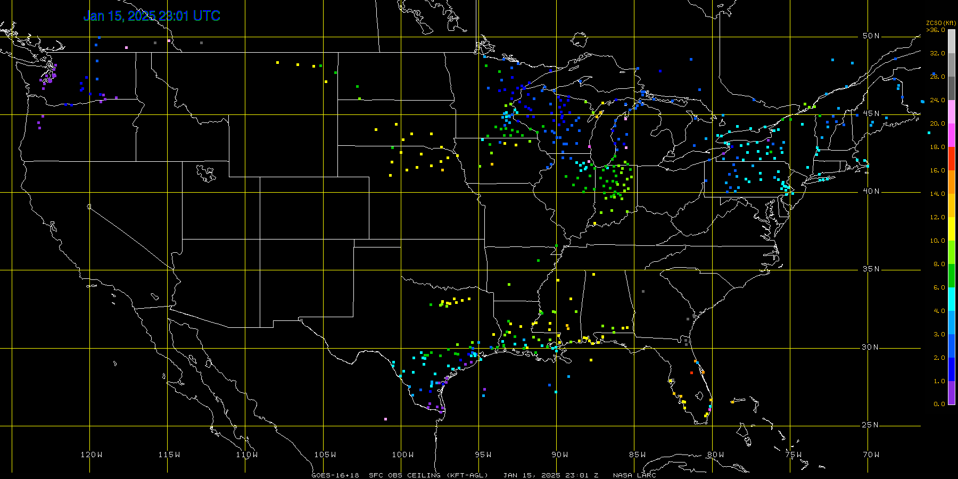Click the '24.0' legend label
The image size is (958, 479).
coord(937,100)
